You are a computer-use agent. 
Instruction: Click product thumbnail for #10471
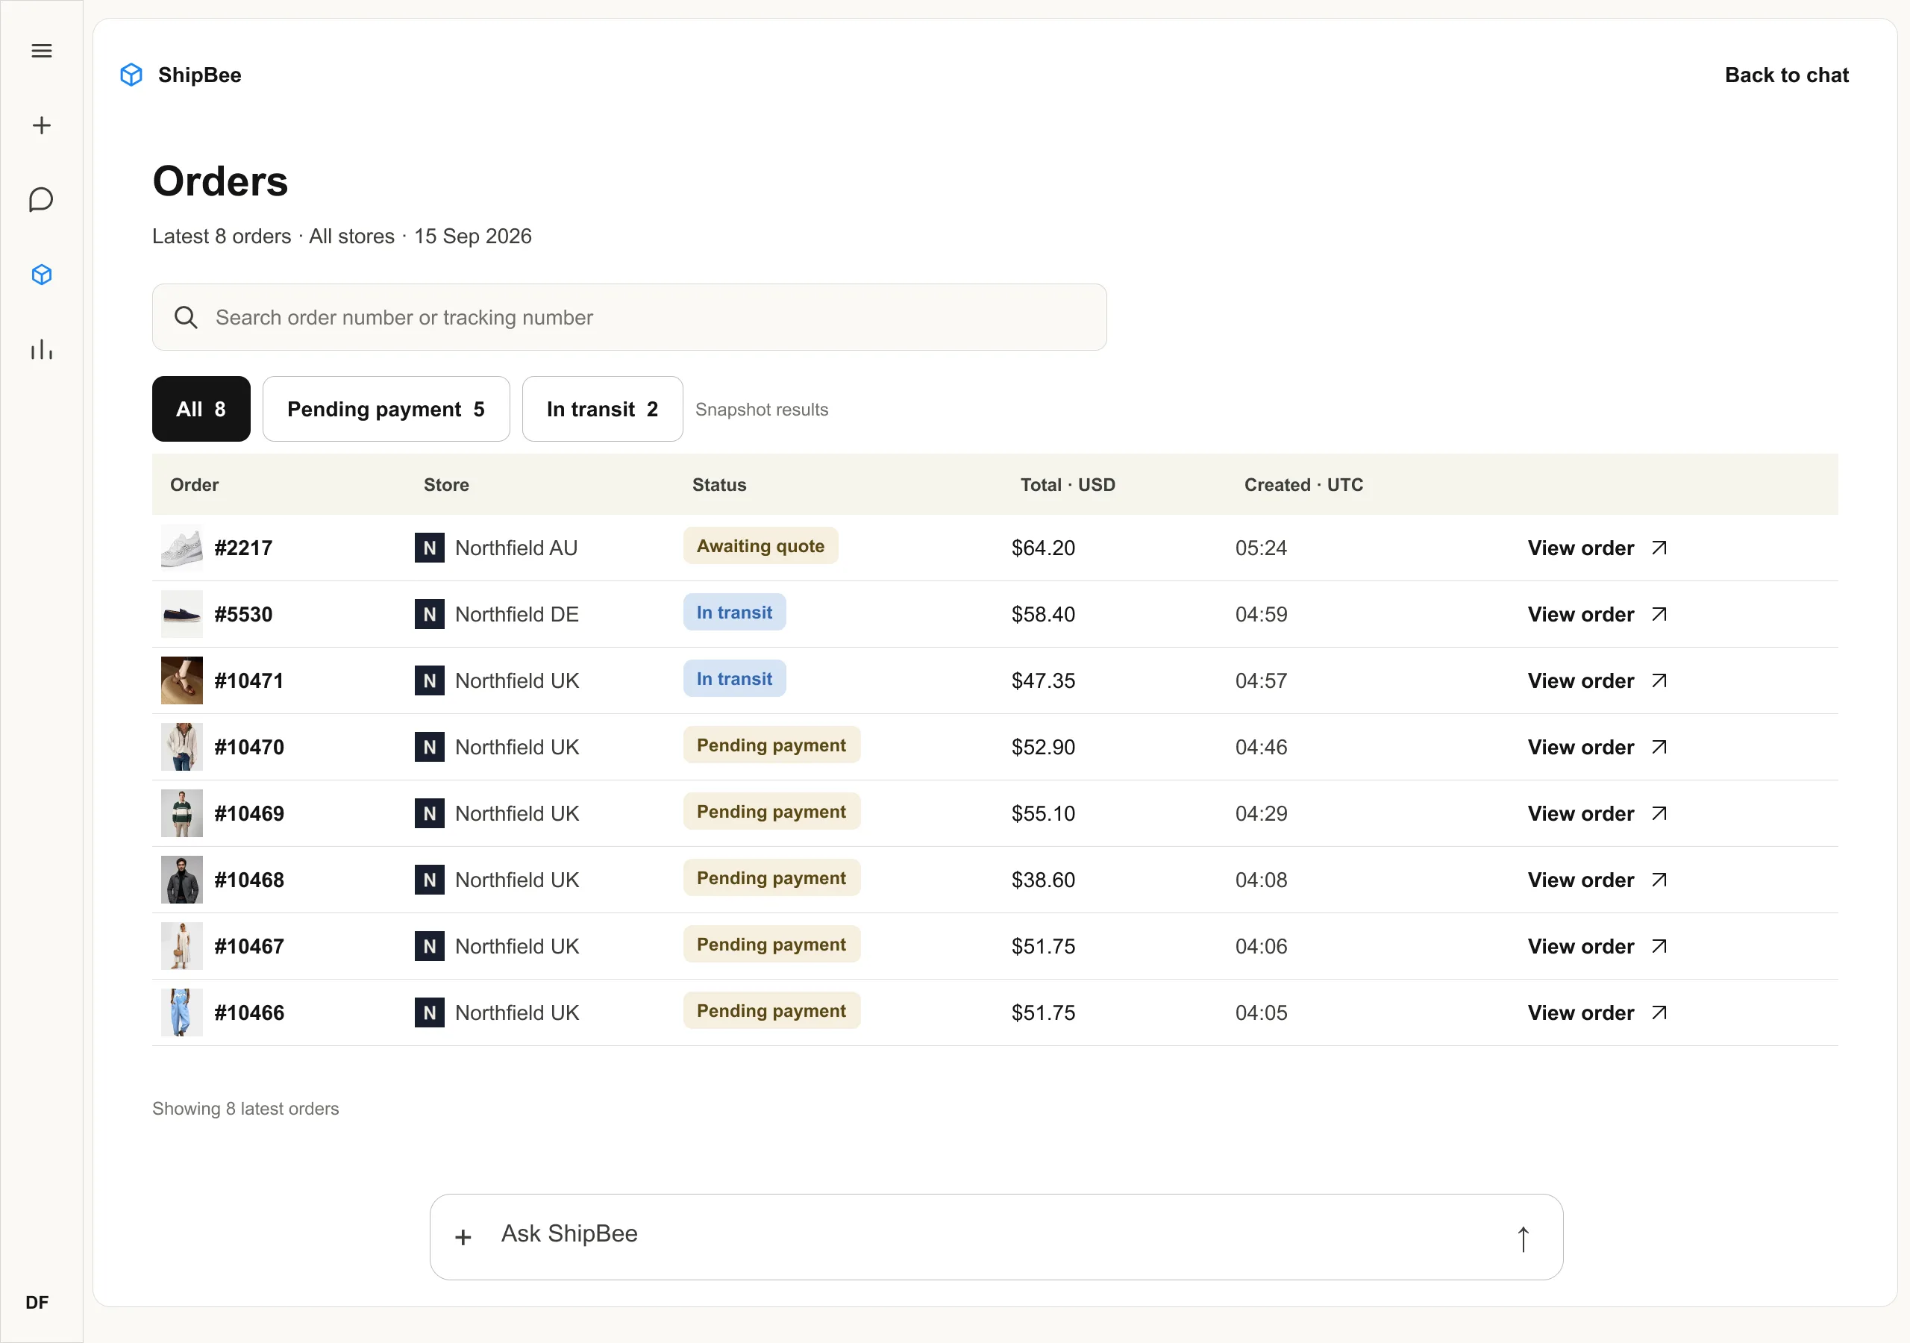coord(181,680)
